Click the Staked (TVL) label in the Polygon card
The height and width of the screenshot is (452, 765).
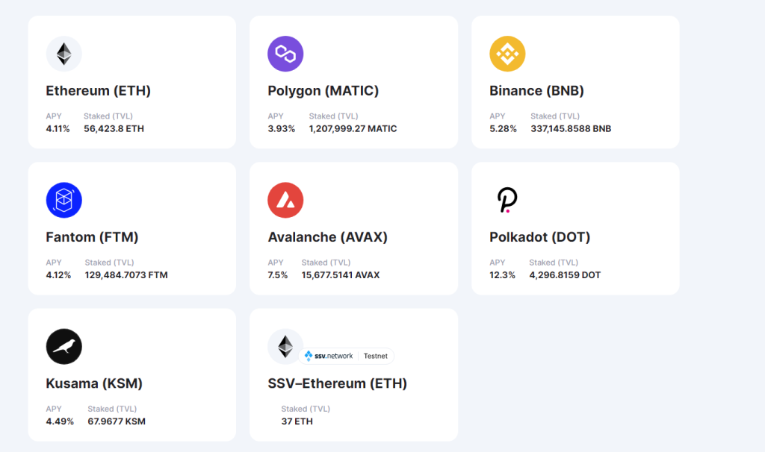[333, 116]
